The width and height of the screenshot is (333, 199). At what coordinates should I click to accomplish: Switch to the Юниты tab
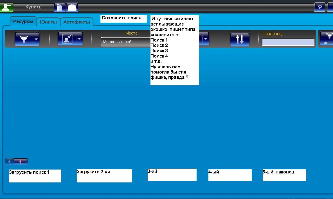(x=48, y=22)
